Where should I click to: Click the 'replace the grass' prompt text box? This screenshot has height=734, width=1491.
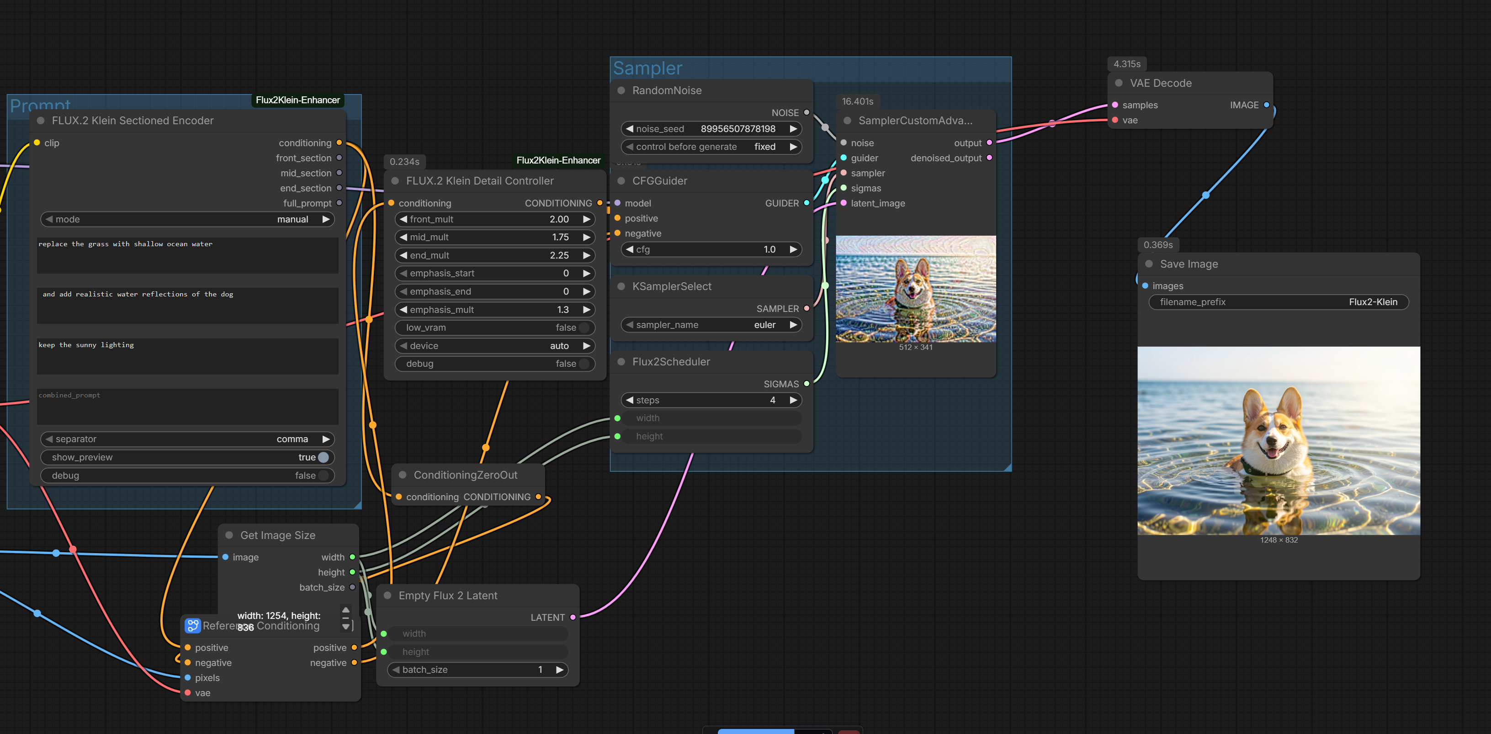(187, 256)
